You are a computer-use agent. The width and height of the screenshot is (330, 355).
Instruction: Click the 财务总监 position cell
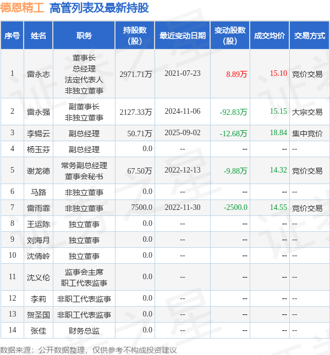coord(84,331)
